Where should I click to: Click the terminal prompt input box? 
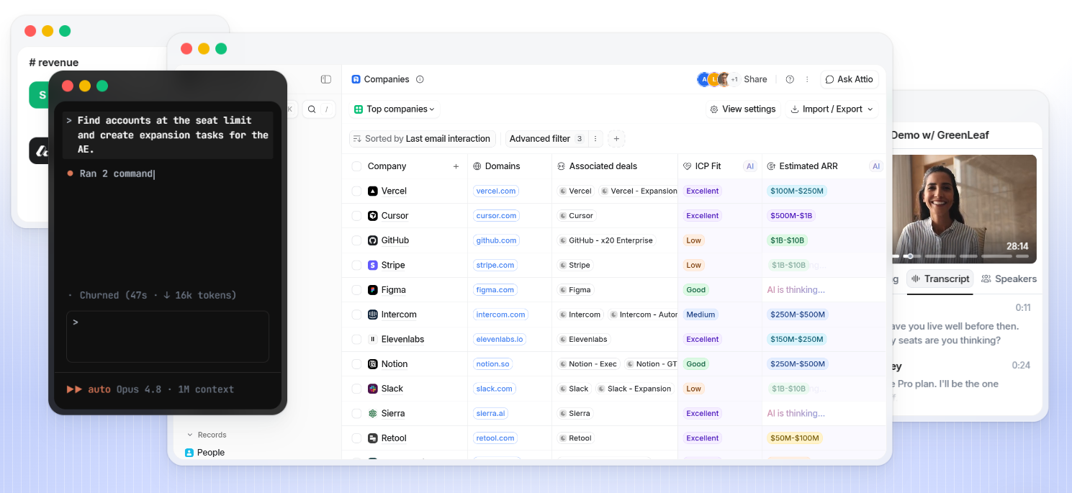pos(168,336)
